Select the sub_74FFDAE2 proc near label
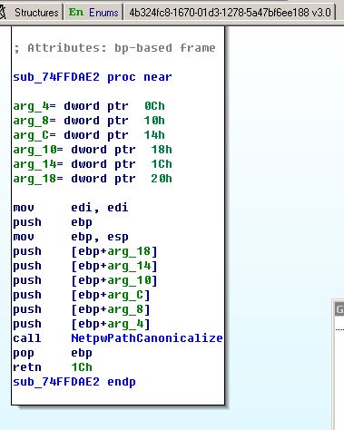The height and width of the screenshot is (430, 344). pyautogui.click(x=93, y=77)
